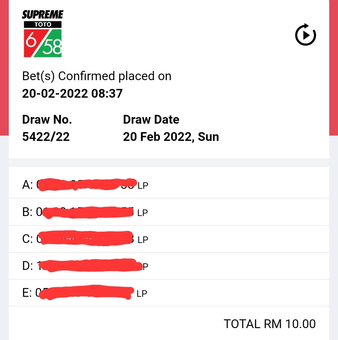
Task: Click the LP label on line B
Action: [x=142, y=213]
